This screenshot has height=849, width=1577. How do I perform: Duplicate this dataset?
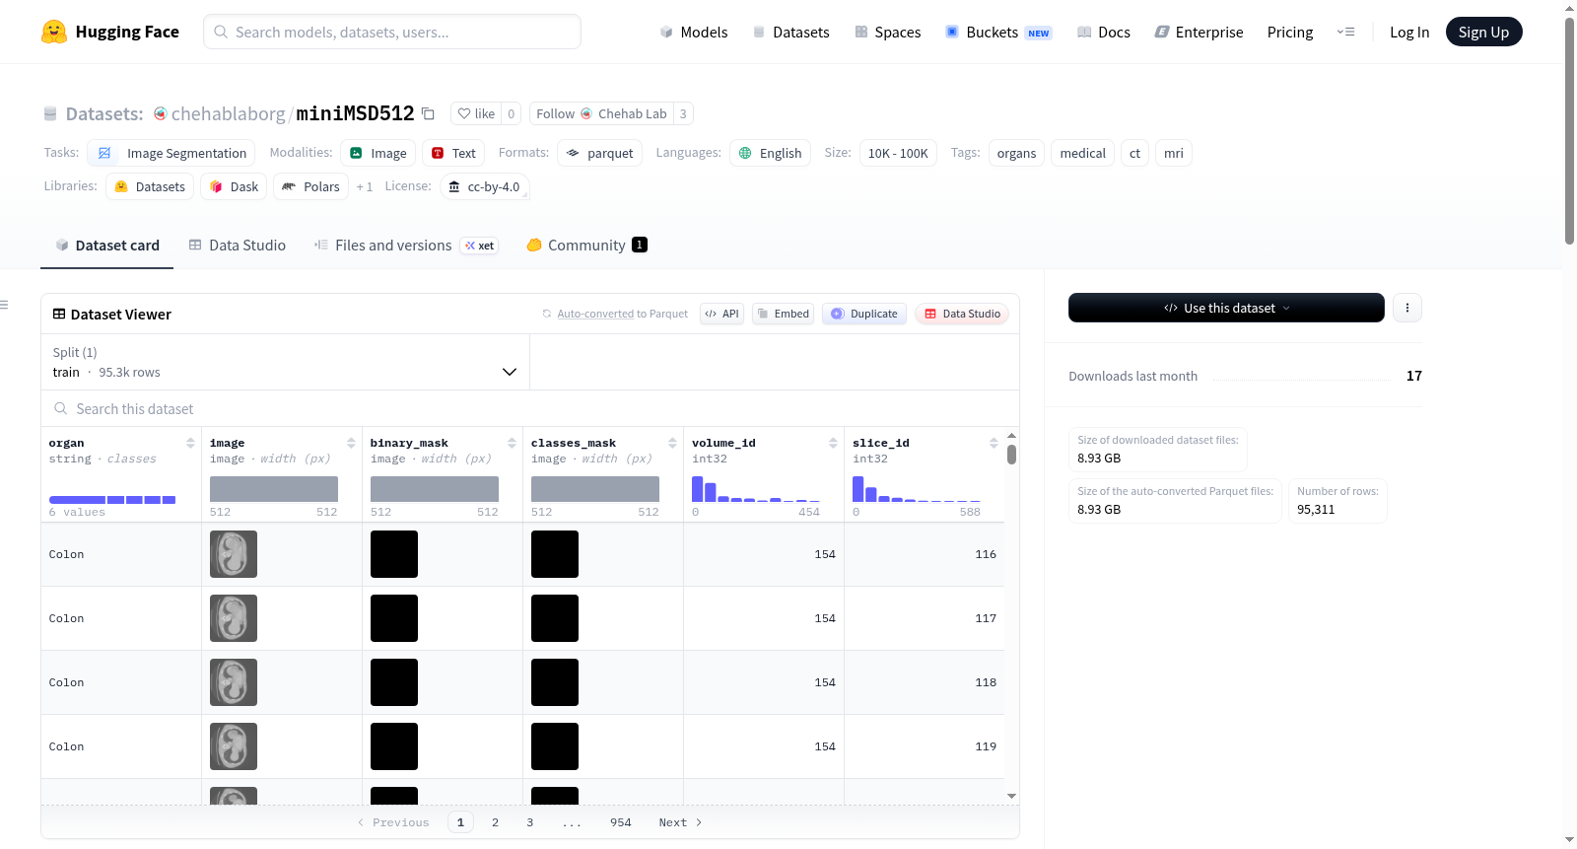[x=864, y=314]
